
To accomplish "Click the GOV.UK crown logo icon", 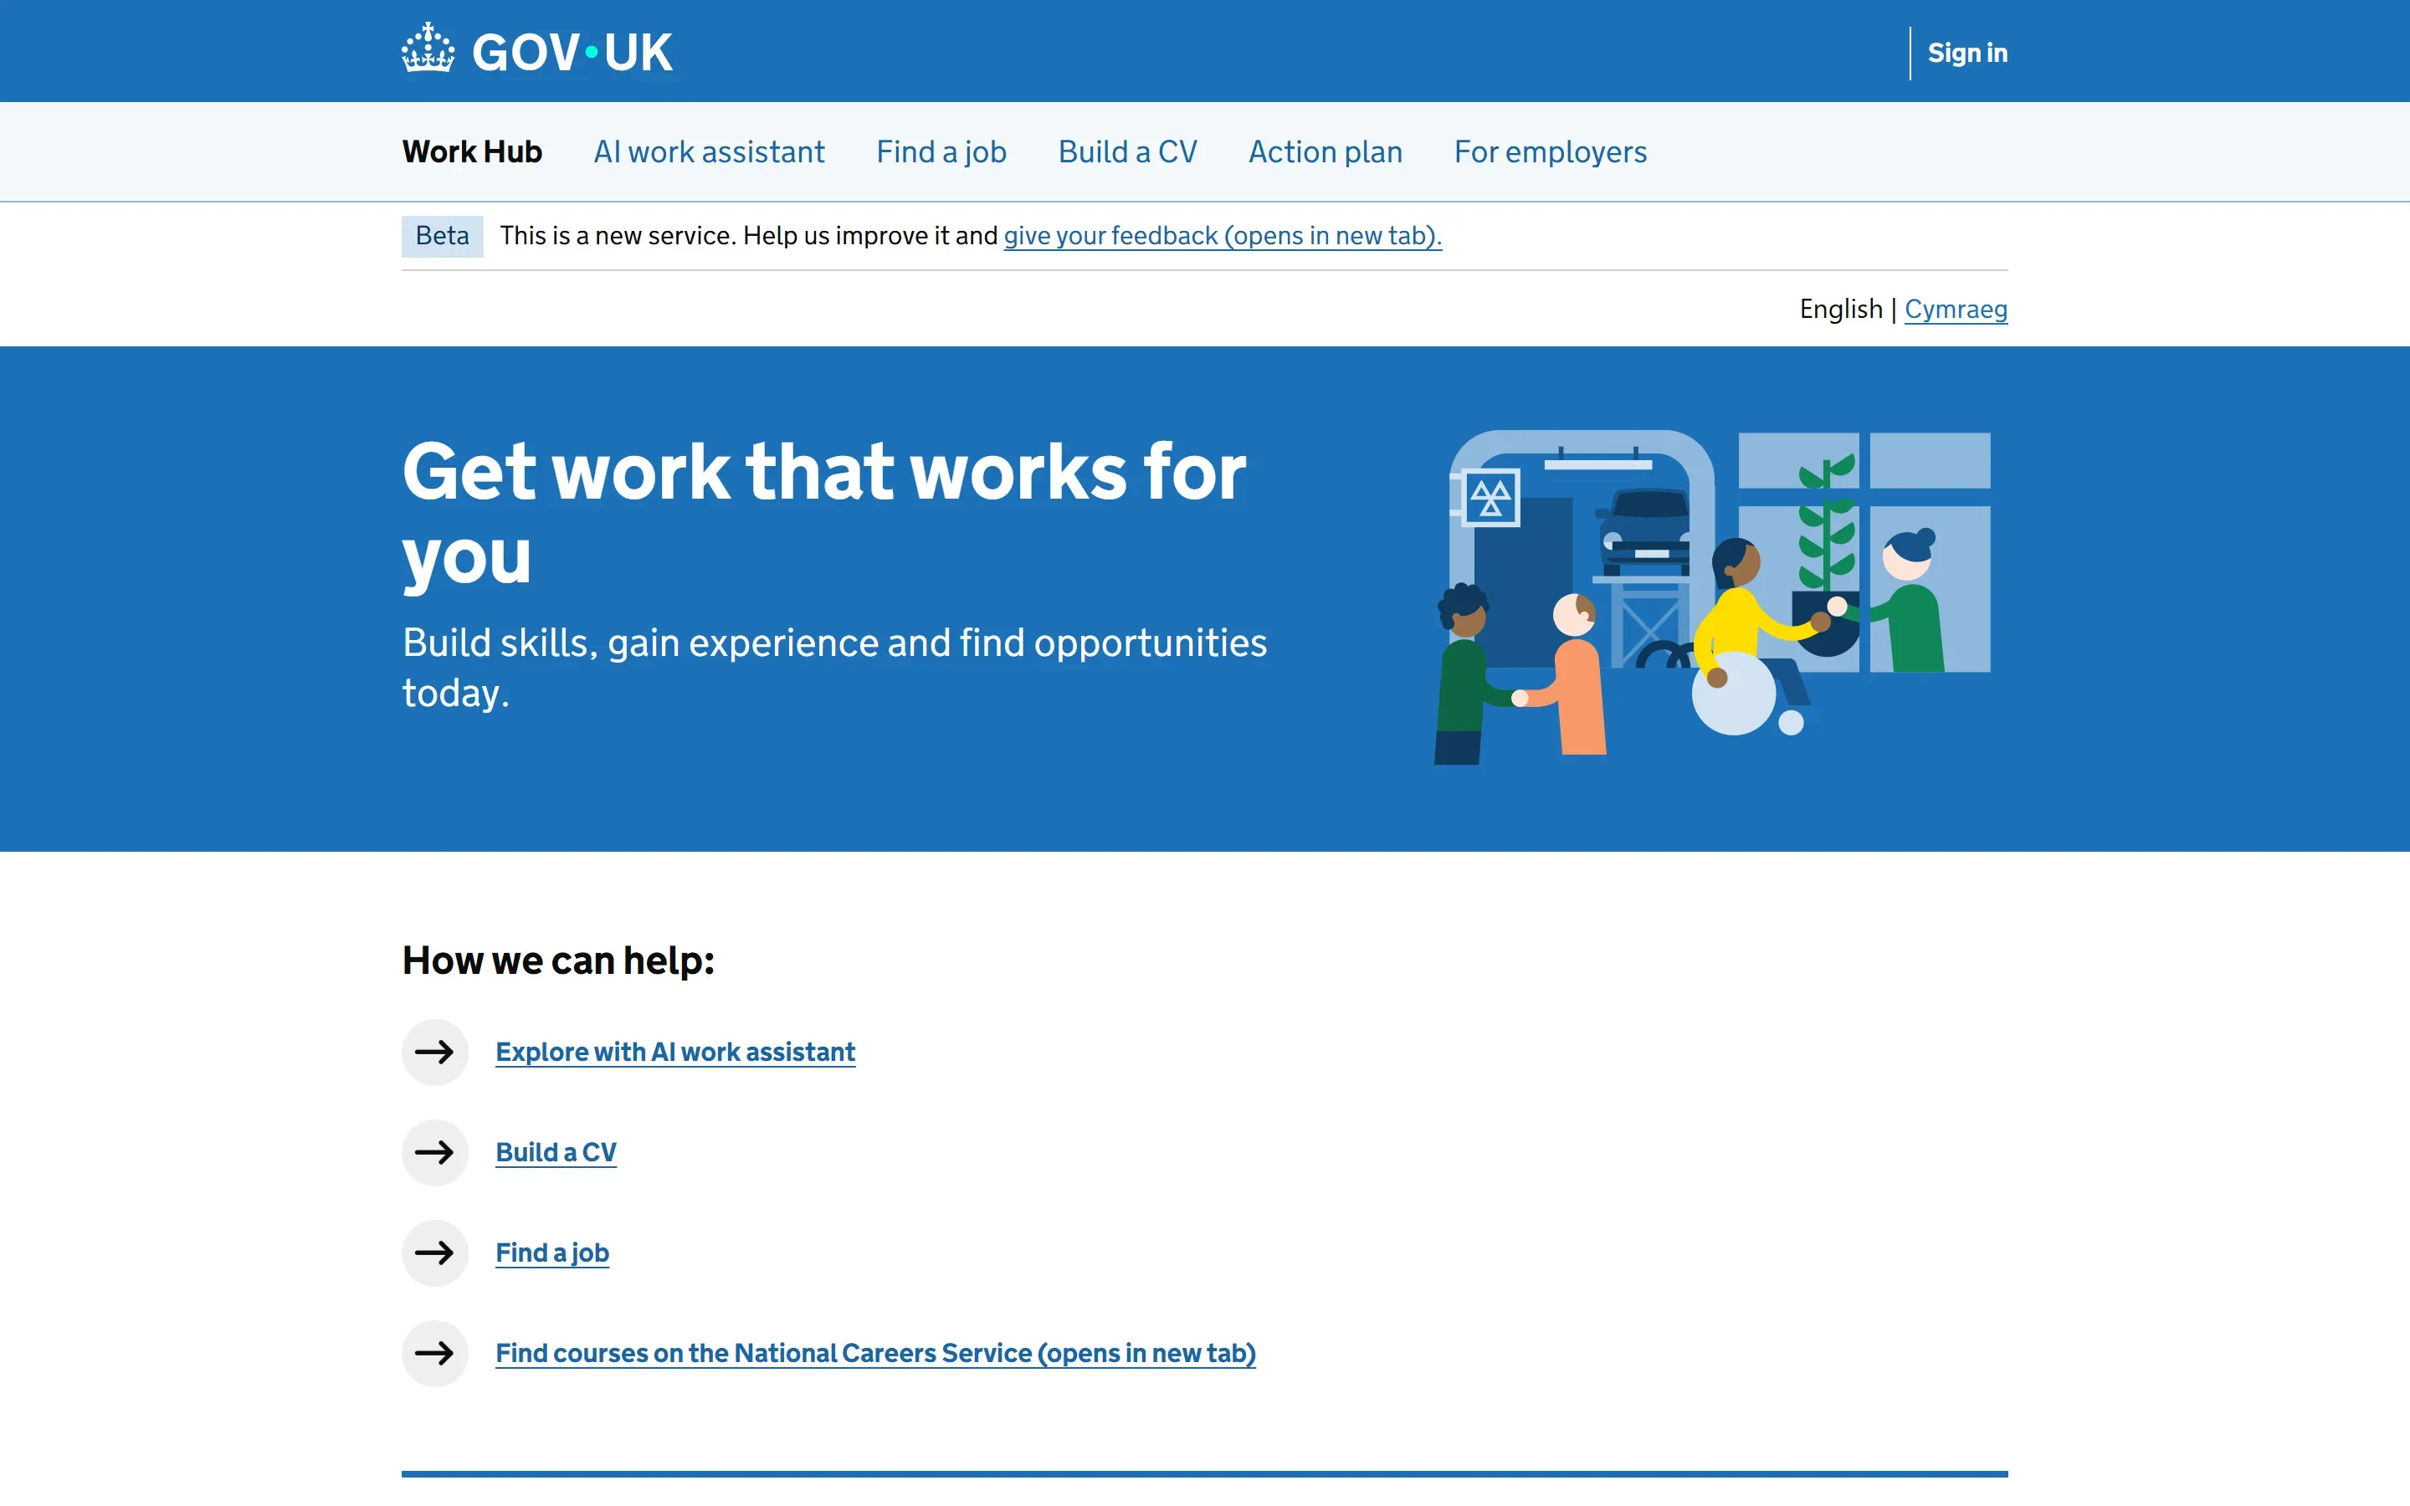I will click(428, 48).
